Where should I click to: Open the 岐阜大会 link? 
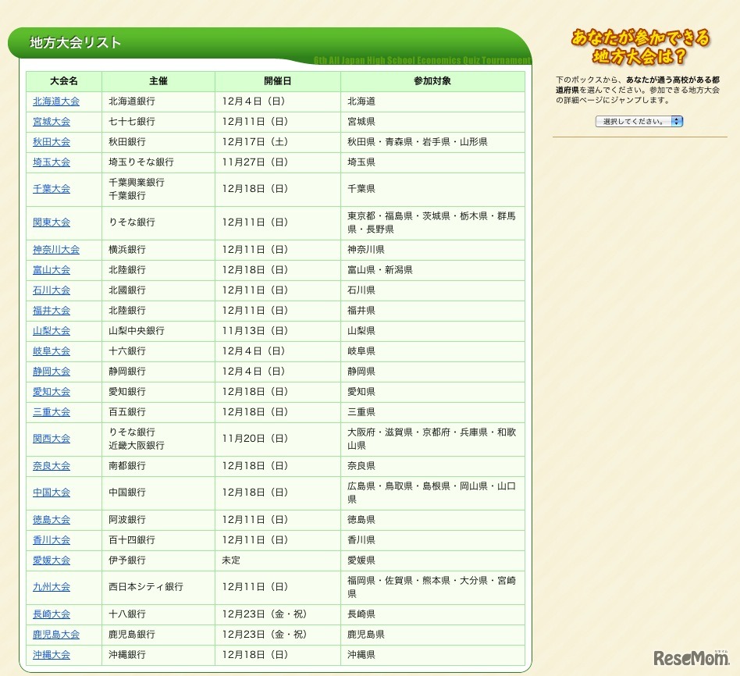pos(52,351)
